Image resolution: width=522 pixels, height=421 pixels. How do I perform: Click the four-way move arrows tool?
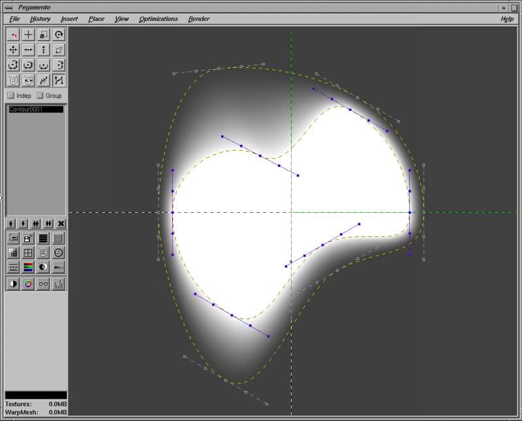pyautogui.click(x=13, y=50)
